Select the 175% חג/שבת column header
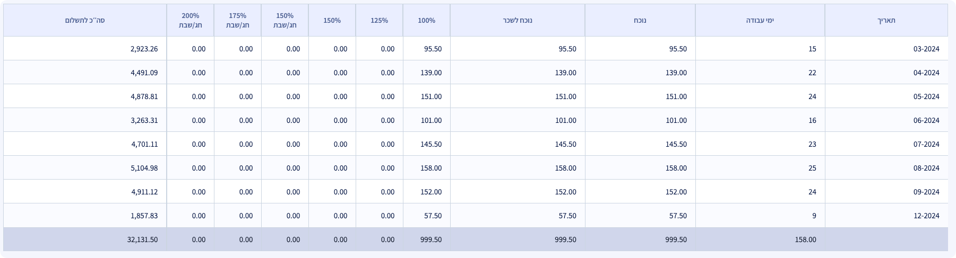 coord(237,21)
